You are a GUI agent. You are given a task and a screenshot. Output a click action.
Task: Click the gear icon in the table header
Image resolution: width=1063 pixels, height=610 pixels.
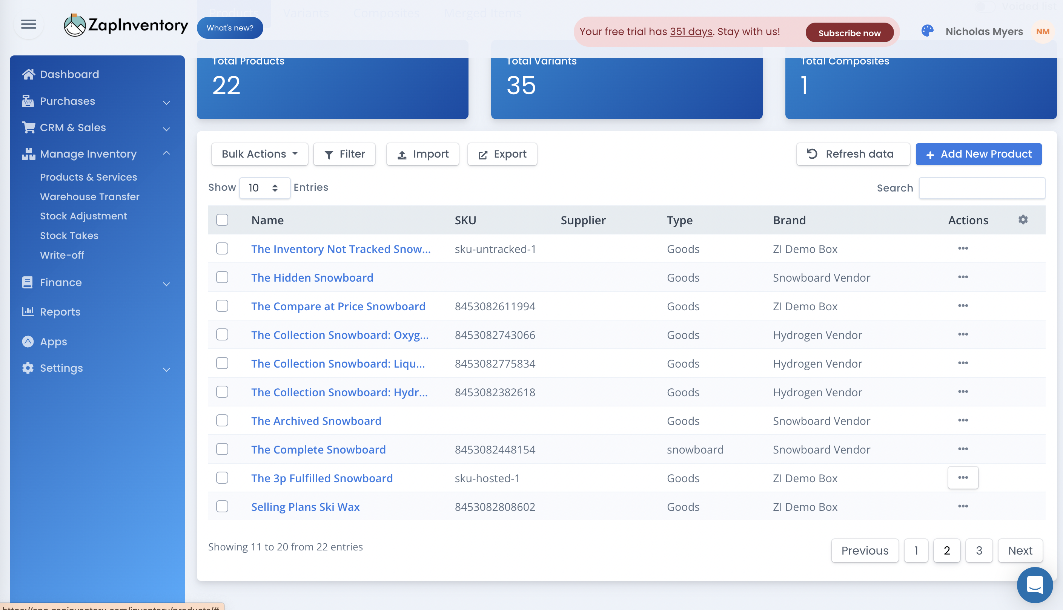[x=1023, y=219]
